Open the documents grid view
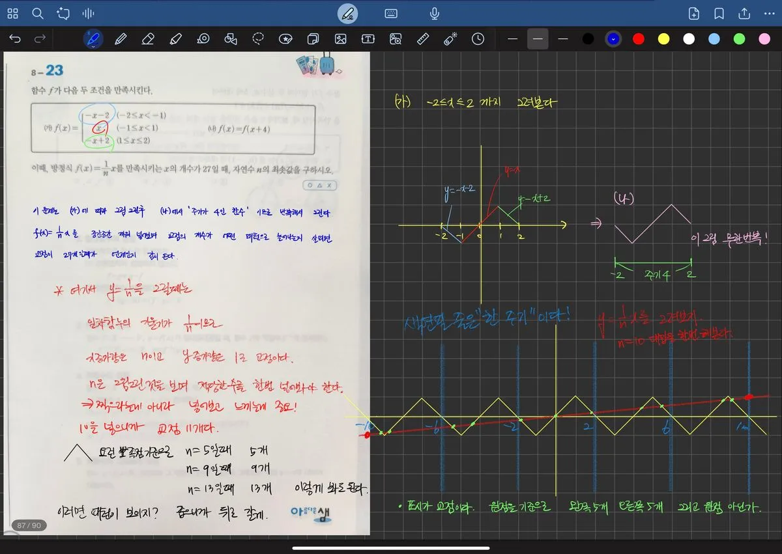This screenshot has width=782, height=554. [13, 14]
